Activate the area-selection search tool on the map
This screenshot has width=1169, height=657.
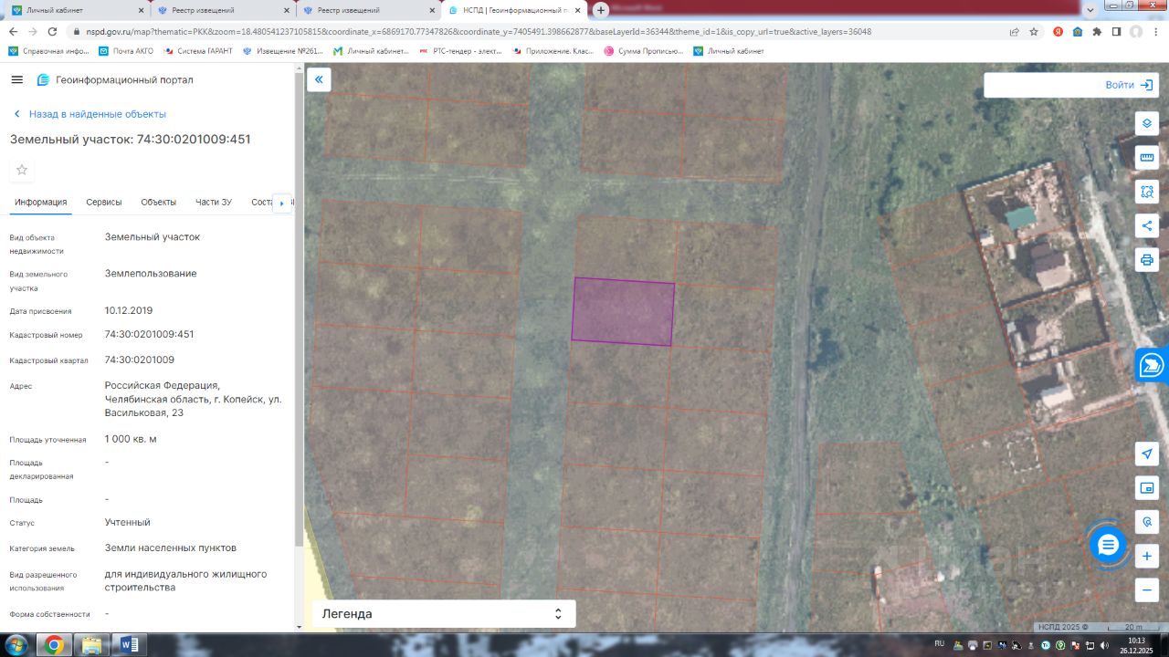tap(1147, 192)
